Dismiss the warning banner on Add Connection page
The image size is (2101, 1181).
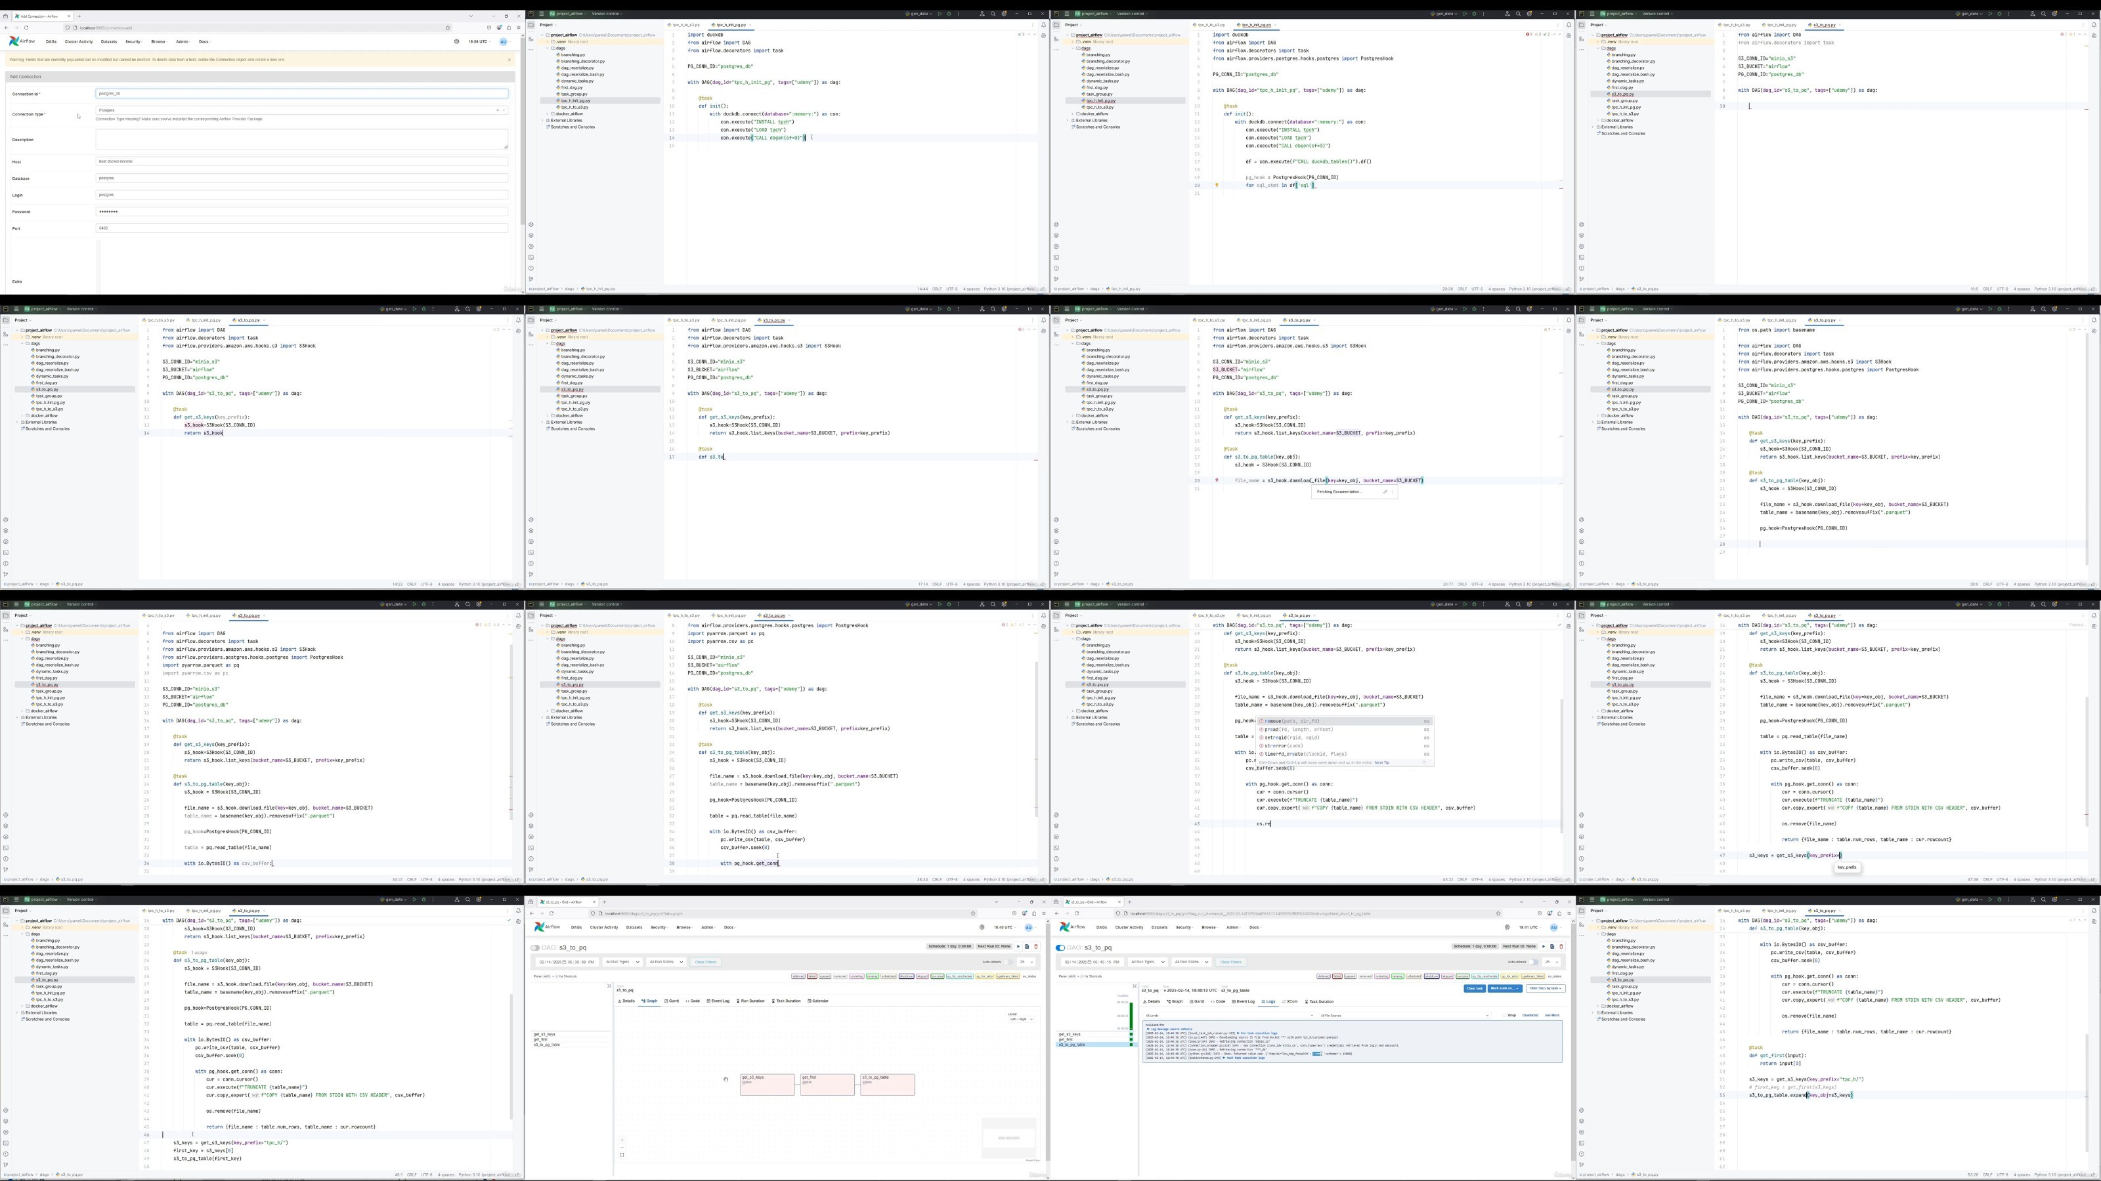(509, 60)
